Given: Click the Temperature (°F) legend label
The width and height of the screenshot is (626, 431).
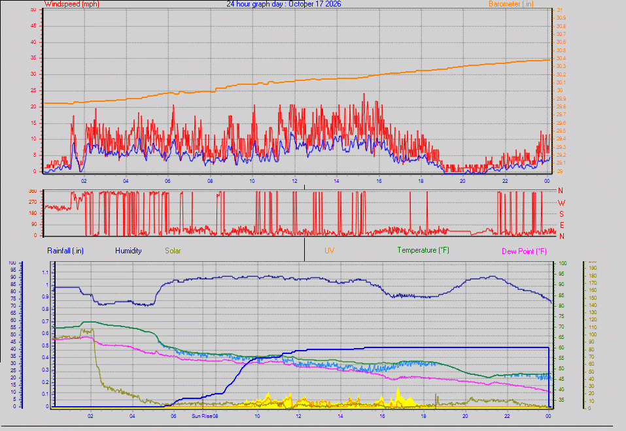Looking at the screenshot, I should (x=423, y=250).
